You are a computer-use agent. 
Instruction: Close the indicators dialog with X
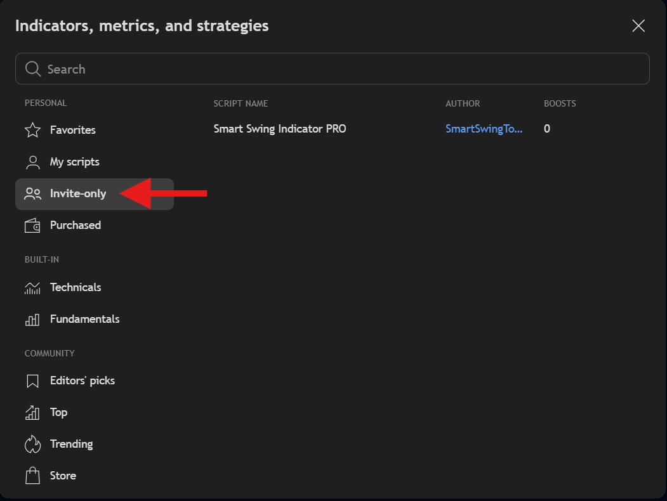[x=638, y=26]
